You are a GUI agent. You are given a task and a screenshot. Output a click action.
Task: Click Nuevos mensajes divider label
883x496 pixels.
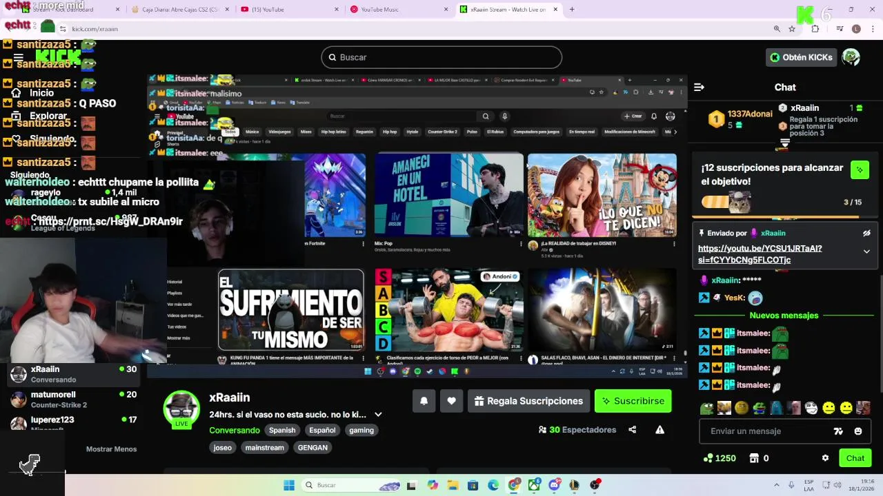pos(784,316)
